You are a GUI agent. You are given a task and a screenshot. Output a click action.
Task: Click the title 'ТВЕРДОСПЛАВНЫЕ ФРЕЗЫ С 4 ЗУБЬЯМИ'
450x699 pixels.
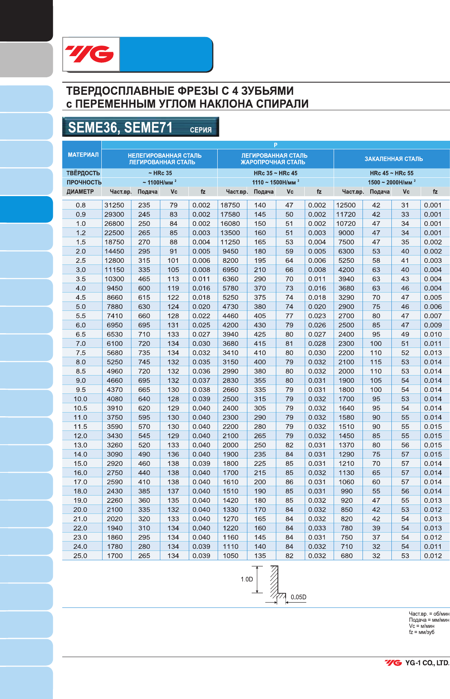pyautogui.click(x=180, y=91)
